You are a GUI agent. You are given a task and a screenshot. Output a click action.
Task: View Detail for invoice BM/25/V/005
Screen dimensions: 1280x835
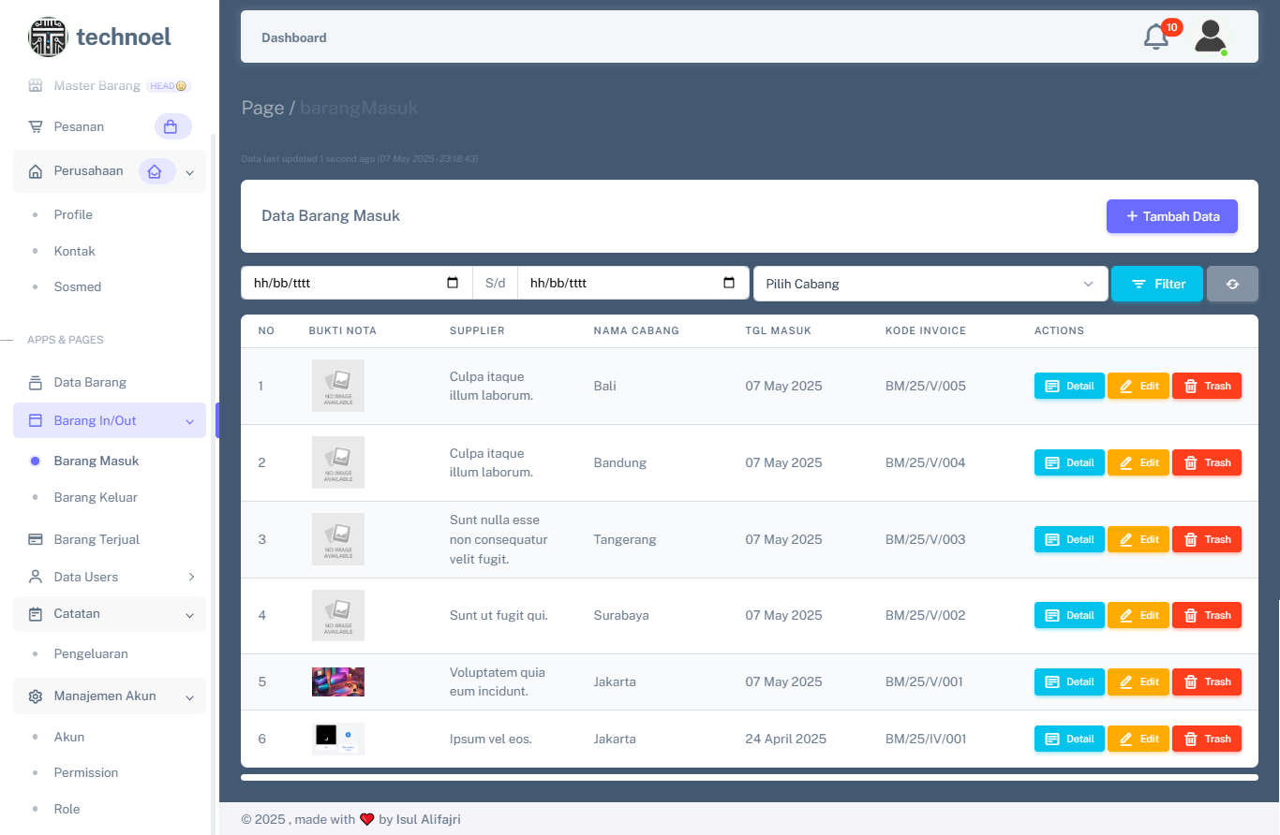[1069, 386]
